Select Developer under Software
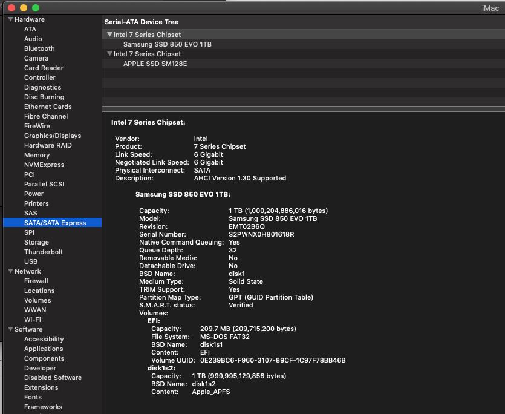 40,368
